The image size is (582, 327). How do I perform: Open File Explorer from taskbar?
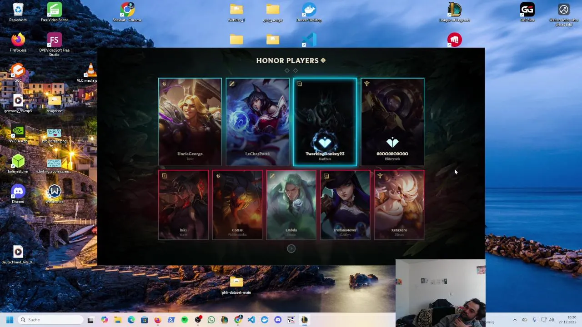tap(118, 320)
